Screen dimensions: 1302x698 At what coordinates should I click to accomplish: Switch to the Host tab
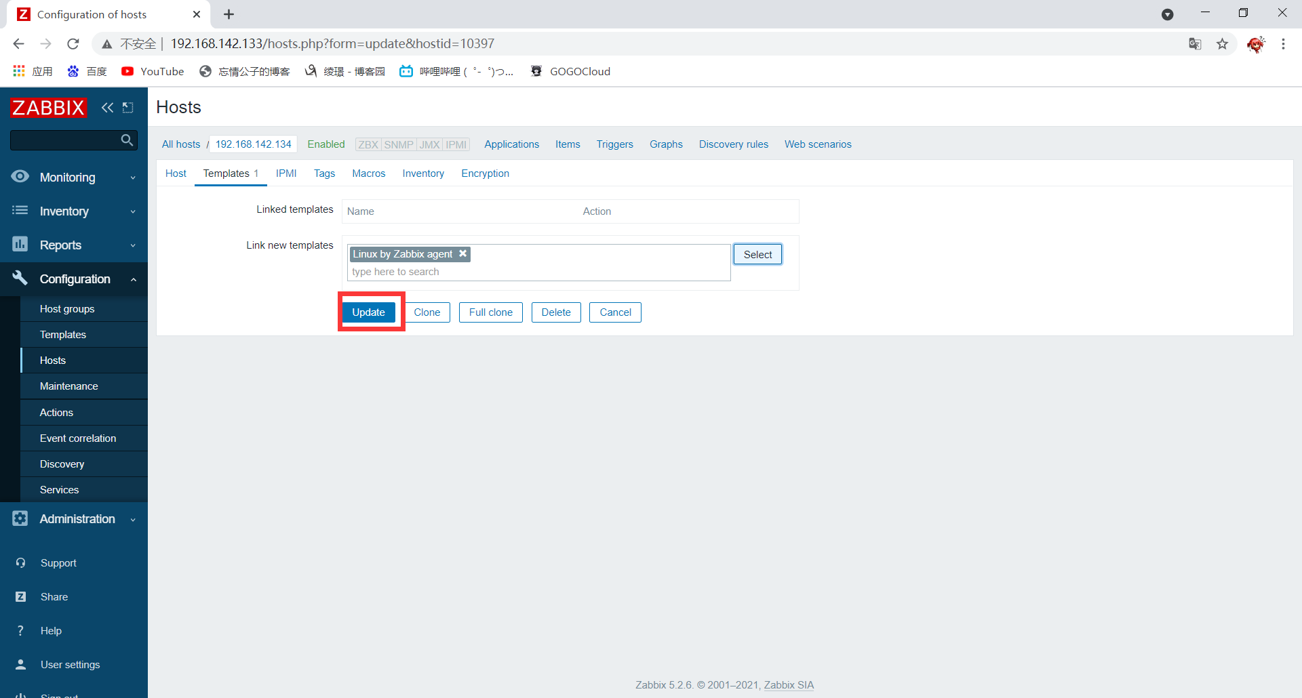point(176,173)
